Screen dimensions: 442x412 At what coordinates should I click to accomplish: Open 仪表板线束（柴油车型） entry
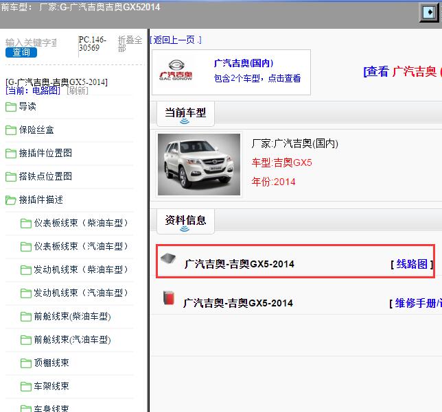(81, 223)
